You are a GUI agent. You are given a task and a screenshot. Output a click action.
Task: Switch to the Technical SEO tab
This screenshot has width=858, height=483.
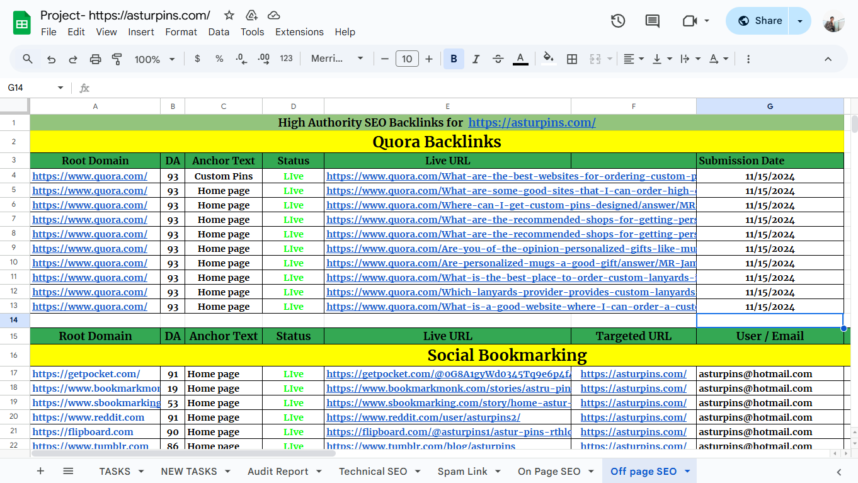click(372, 471)
